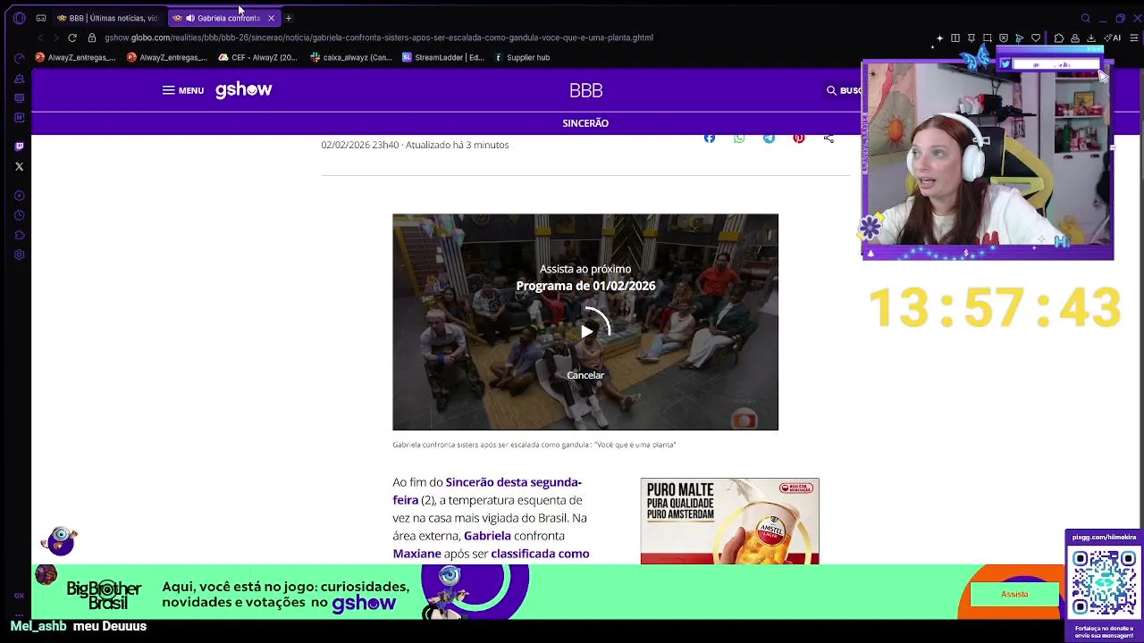Viewport: 1144px width, 643px height.
Task: Open caixa_alwayz Slack bookmark
Action: pos(350,57)
